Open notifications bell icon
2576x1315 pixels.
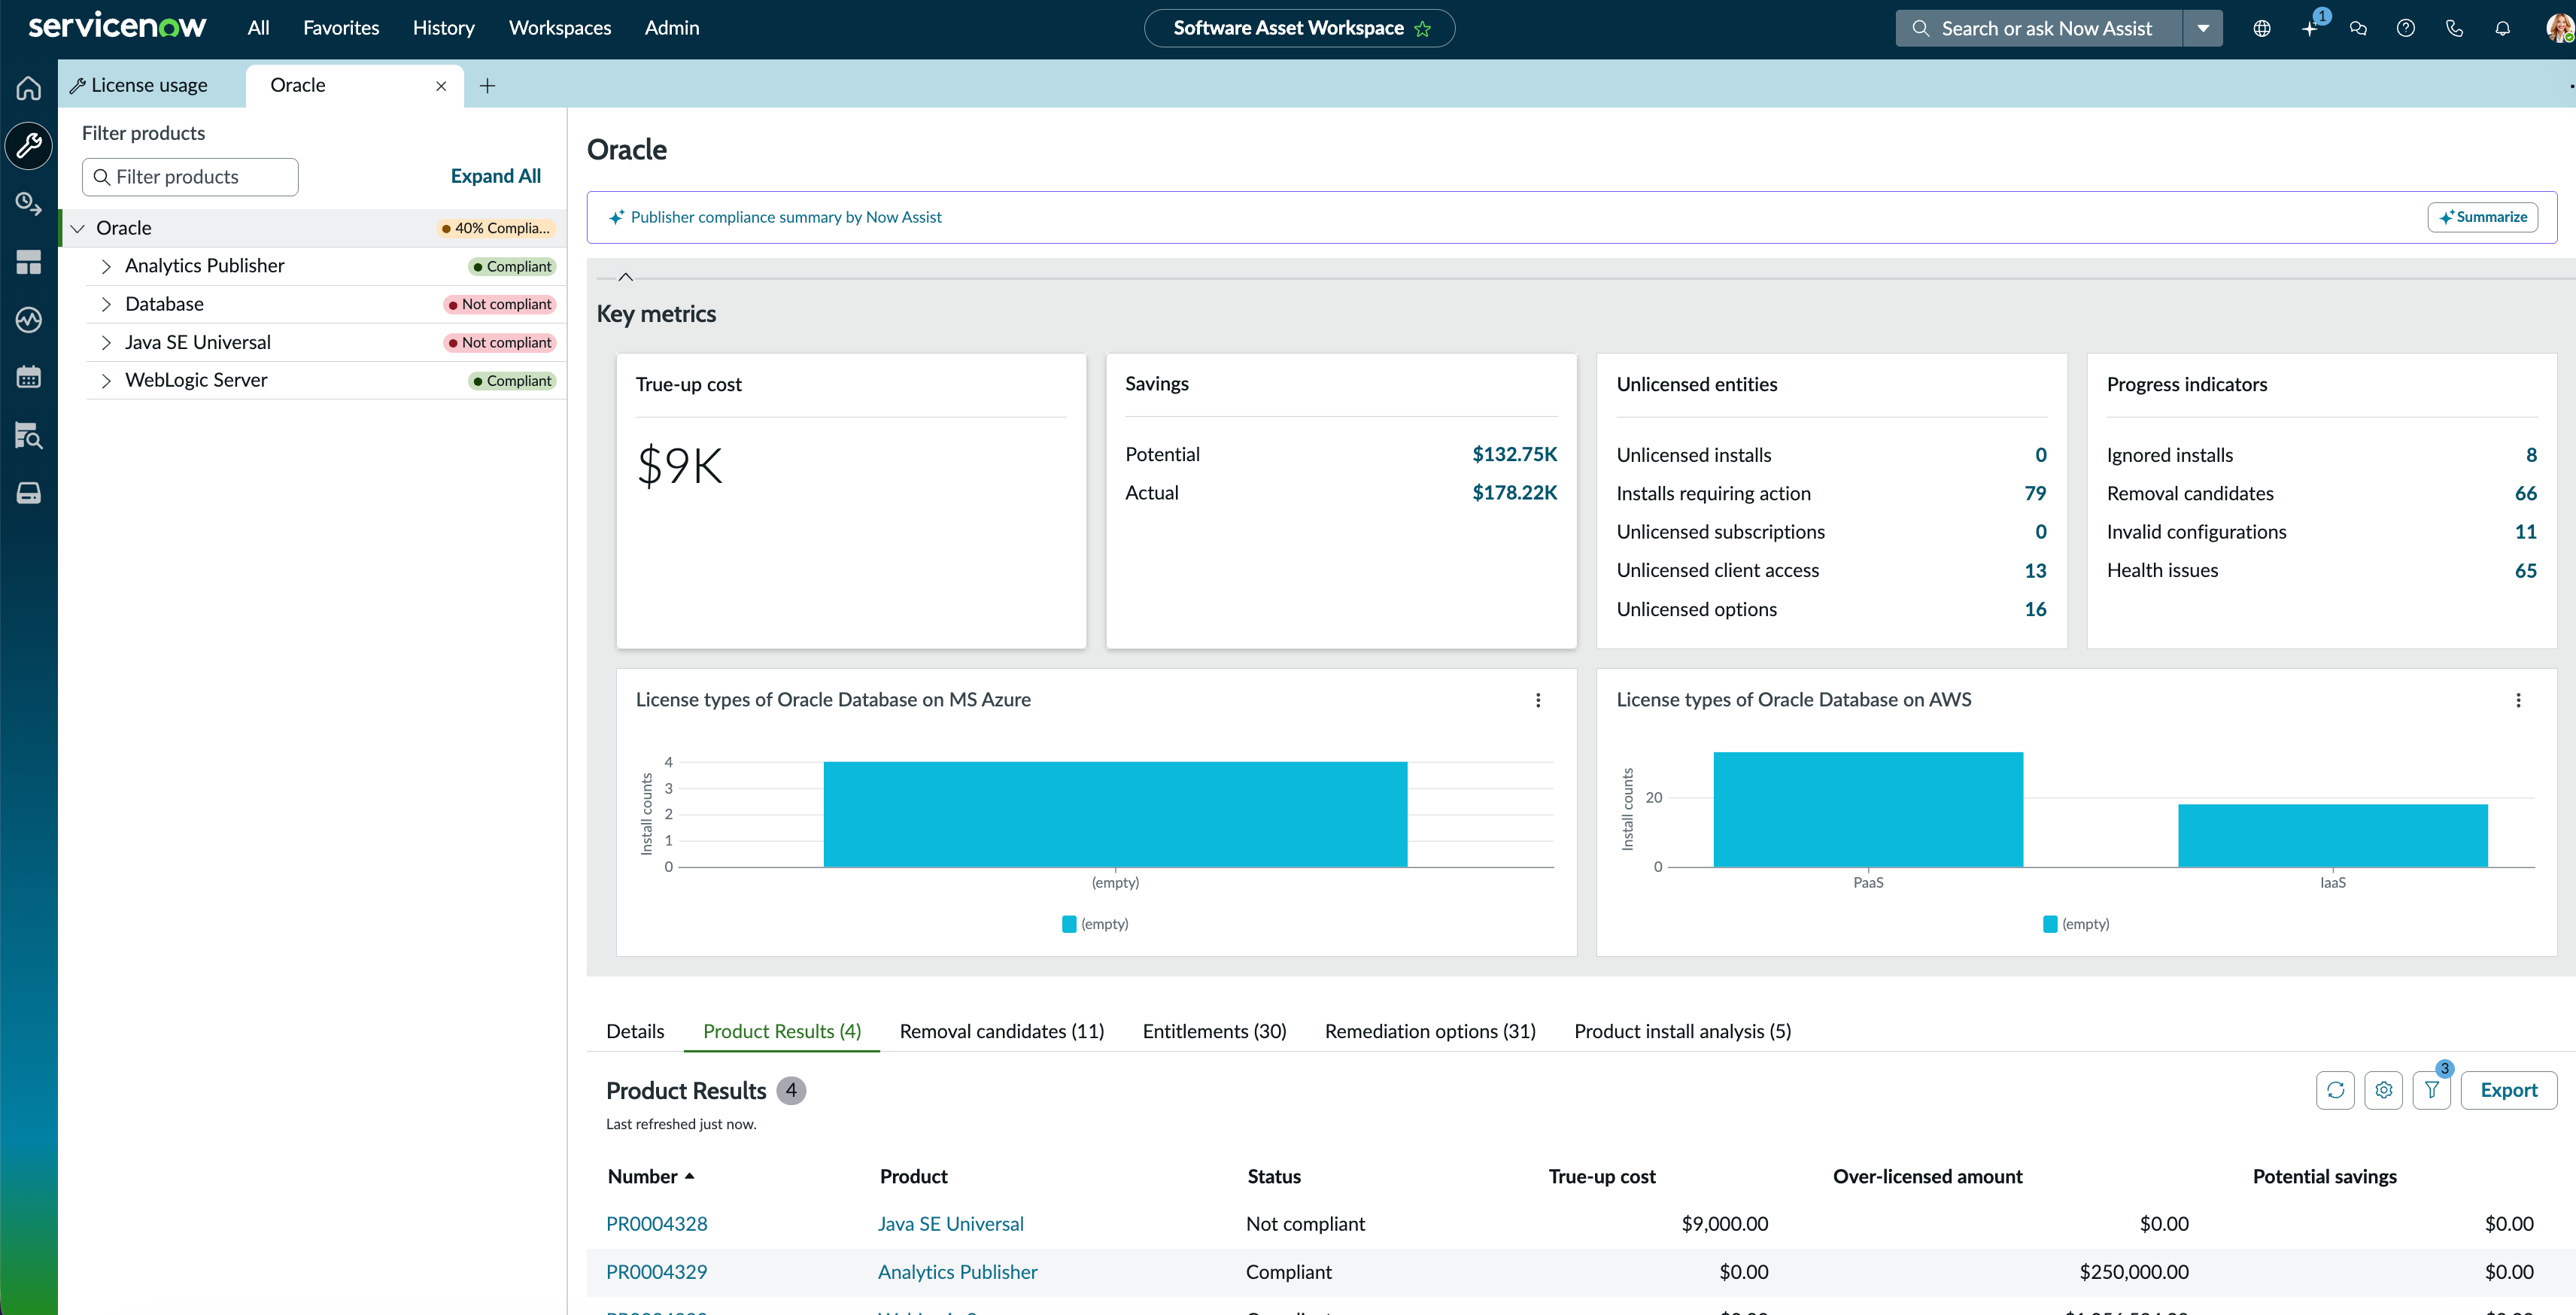(2502, 28)
